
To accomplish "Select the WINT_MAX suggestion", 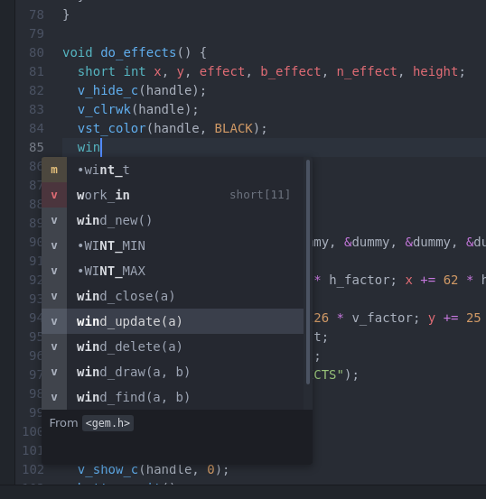I will pyautogui.click(x=173, y=271).
